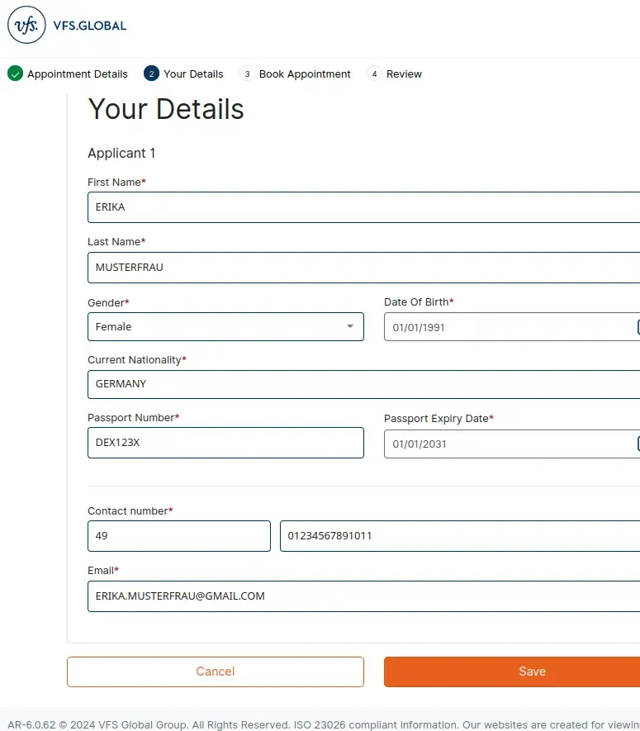Open the country code selector showing 49
Viewport: 640px width, 731px height.
[178, 536]
